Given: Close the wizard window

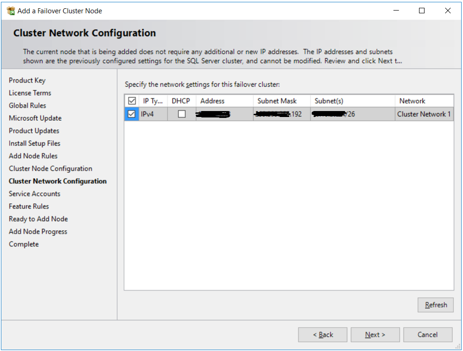Looking at the screenshot, I should pos(448,11).
